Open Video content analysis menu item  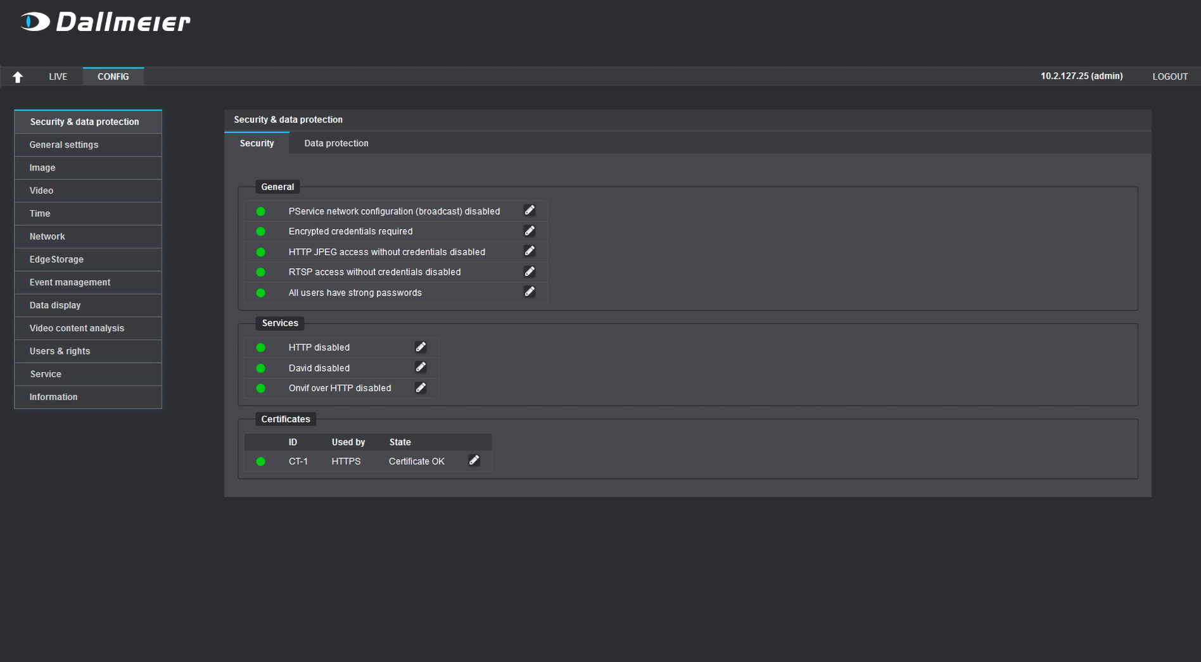click(x=77, y=328)
